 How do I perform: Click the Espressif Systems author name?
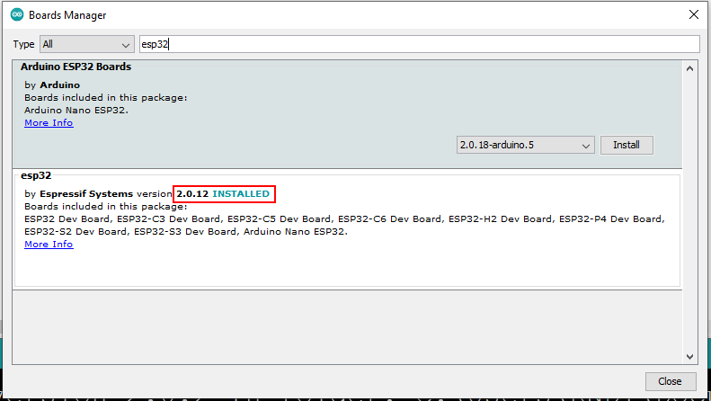(86, 194)
